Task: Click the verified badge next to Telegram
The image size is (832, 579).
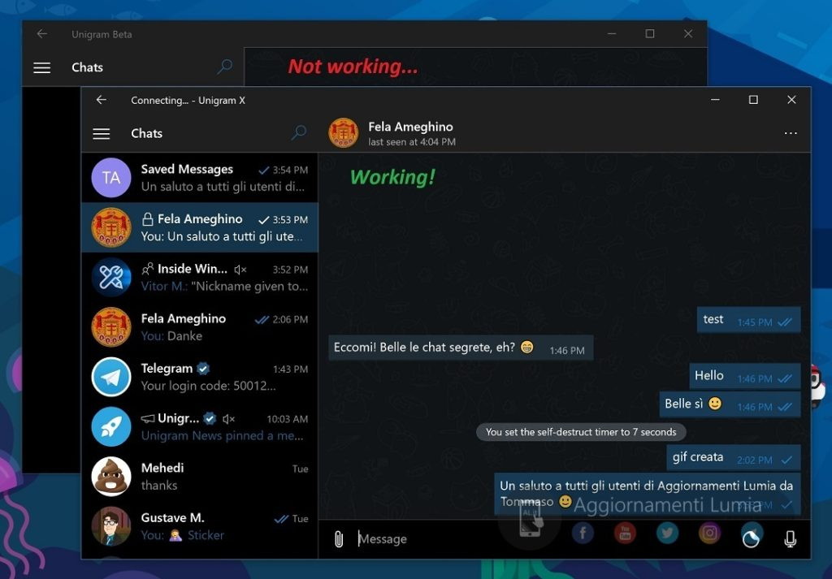Action: point(203,369)
